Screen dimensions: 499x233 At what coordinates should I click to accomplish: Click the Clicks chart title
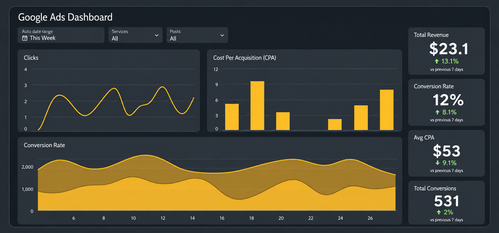[x=31, y=58]
